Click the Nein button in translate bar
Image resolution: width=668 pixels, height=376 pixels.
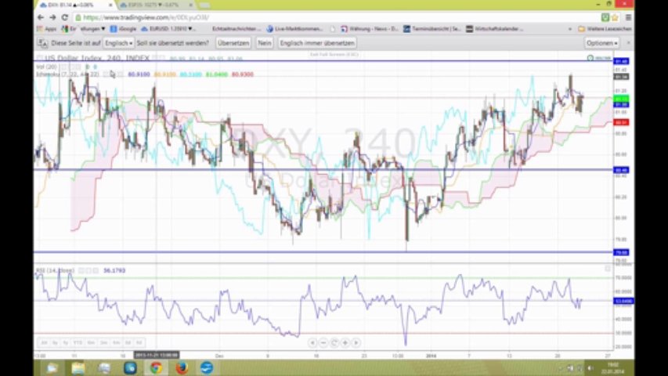tap(265, 43)
